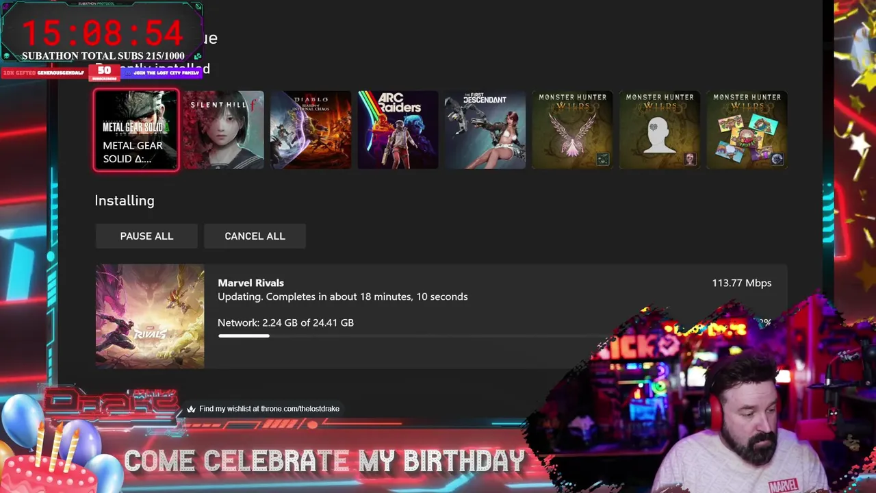Click the Cancel All button

tap(255, 236)
